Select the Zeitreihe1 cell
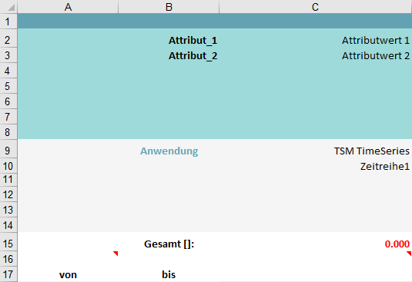This screenshot has width=412, height=282. pos(315,166)
